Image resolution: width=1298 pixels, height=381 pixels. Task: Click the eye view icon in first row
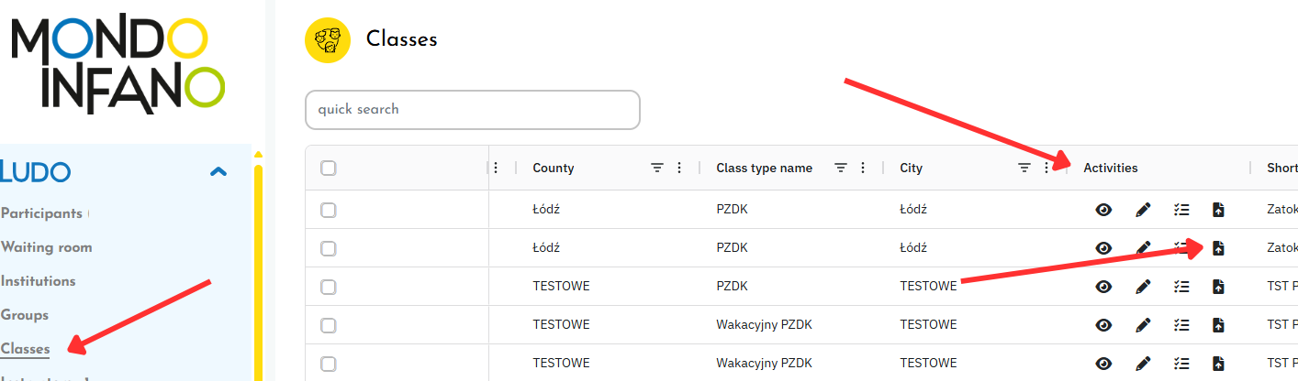[1103, 210]
